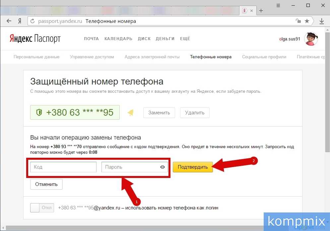
Task: Click the Заменить button
Action: pyautogui.click(x=159, y=112)
